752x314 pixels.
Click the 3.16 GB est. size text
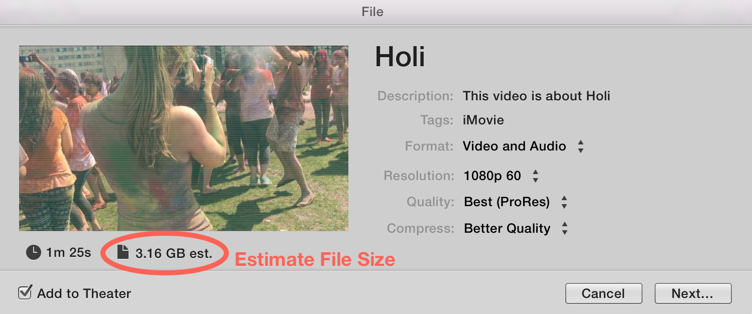[x=174, y=253]
